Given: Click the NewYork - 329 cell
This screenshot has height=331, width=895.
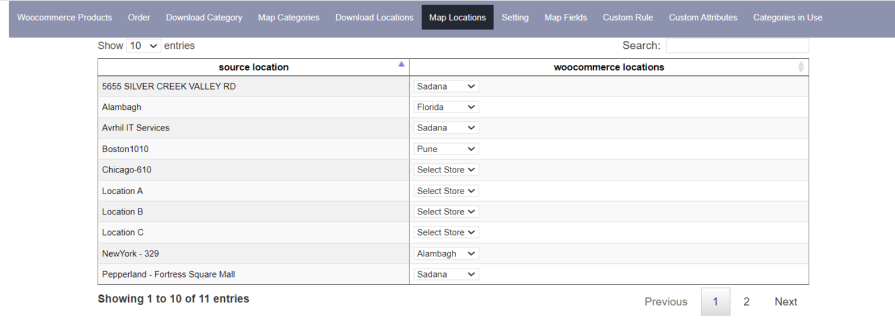Looking at the screenshot, I should [253, 253].
